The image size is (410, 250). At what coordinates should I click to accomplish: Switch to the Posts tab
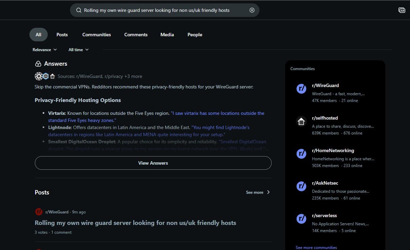62,35
